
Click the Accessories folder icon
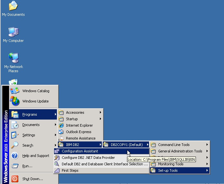click(61, 112)
